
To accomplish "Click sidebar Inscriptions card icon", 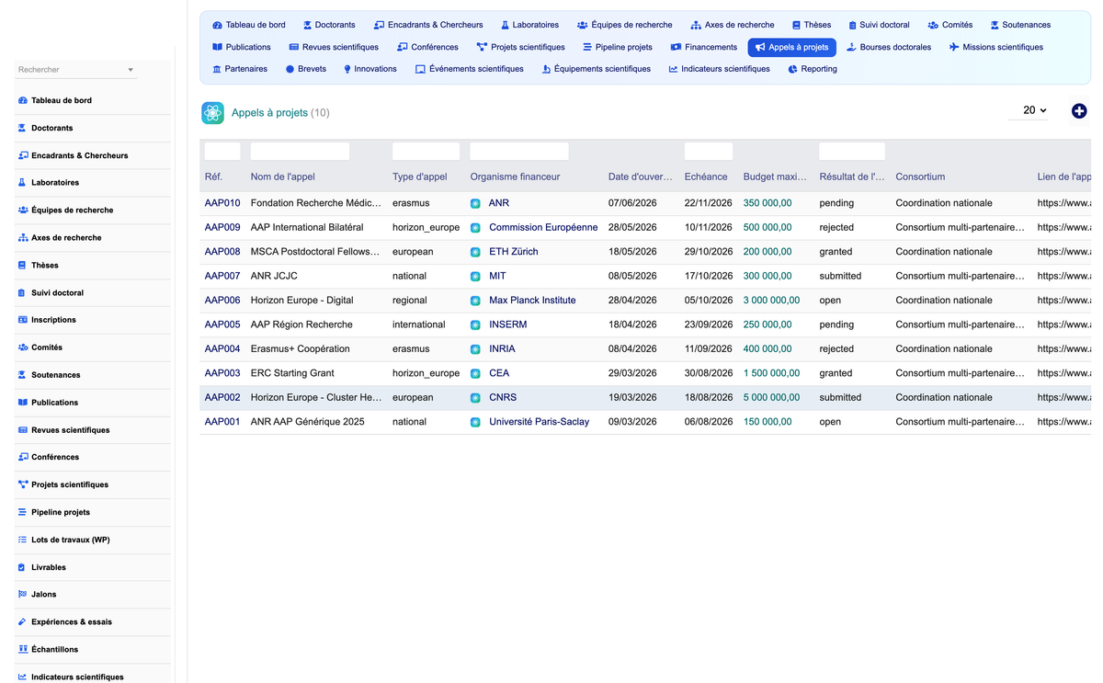I will tap(23, 320).
